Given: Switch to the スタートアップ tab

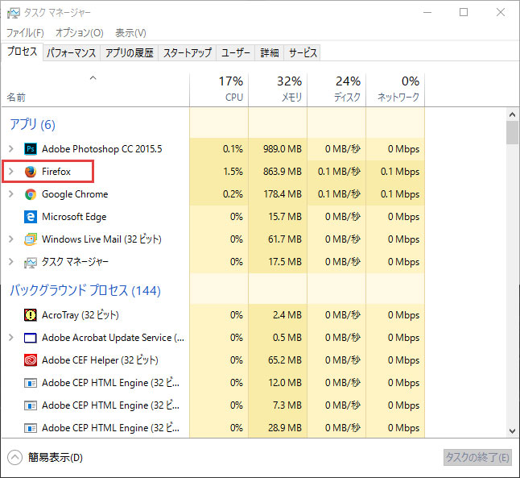Looking at the screenshot, I should coord(188,53).
